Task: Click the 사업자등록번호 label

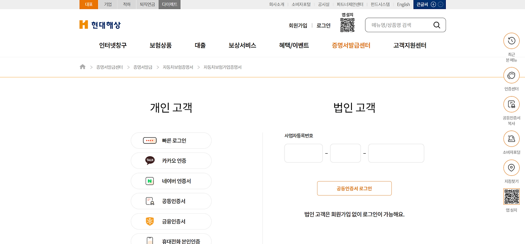Action: (299, 136)
